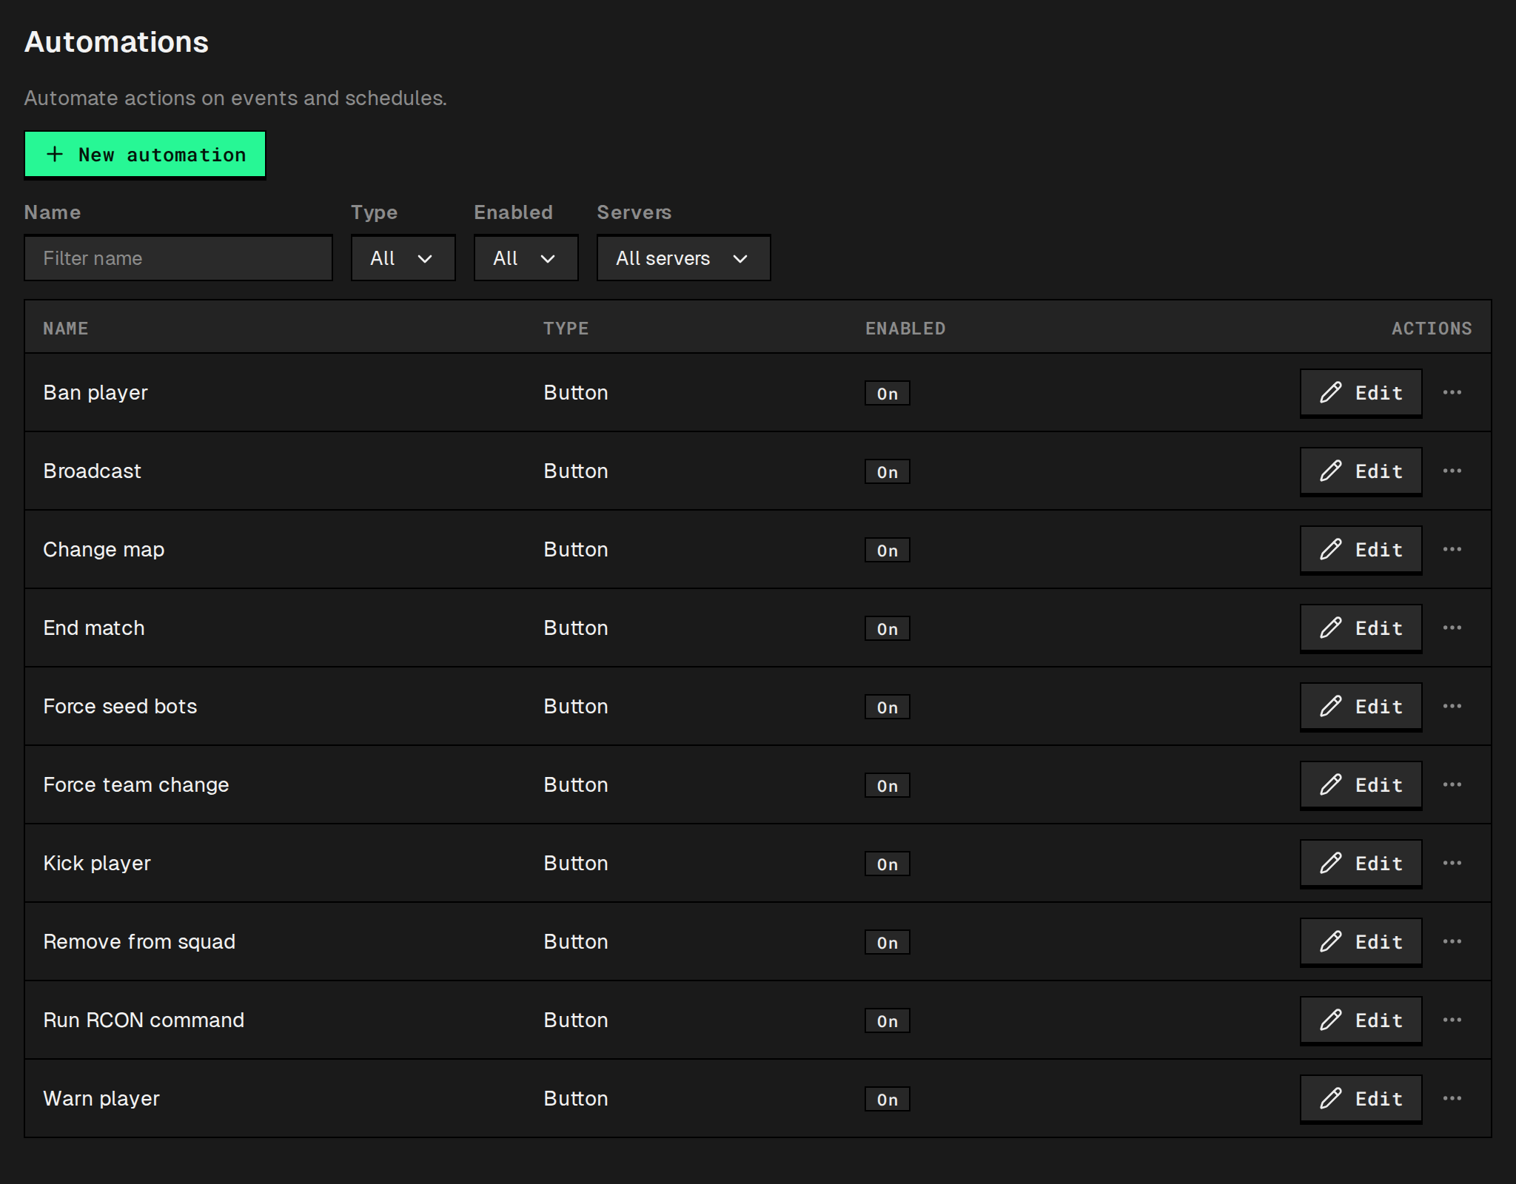Open more options for Force team change row

pos(1452,784)
